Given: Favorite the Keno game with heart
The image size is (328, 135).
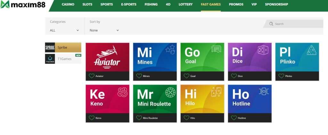Looking at the screenshot, I should (x=92, y=118).
